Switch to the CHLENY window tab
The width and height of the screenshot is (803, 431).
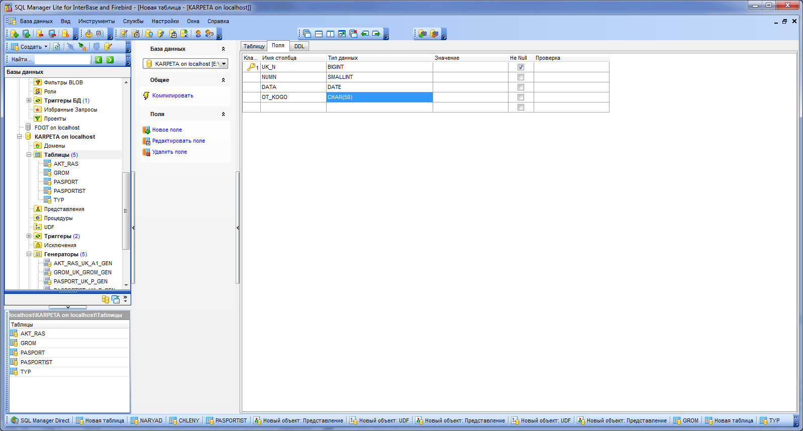(184, 420)
